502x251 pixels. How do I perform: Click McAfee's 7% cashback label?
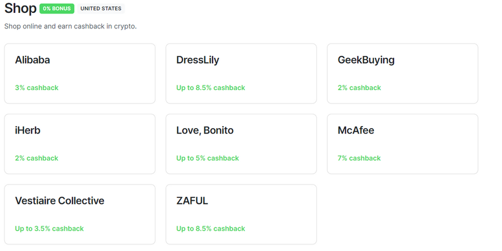[x=359, y=158]
